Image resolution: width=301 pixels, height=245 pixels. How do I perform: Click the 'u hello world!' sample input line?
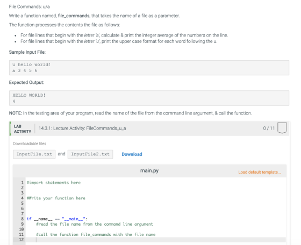[32, 64]
